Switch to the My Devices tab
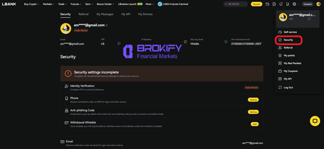The height and width of the screenshot is (149, 324). [145, 14]
